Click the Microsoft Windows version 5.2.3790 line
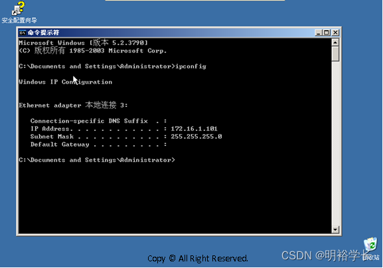Image resolution: width=383 pixels, height=268 pixels. click(83, 42)
